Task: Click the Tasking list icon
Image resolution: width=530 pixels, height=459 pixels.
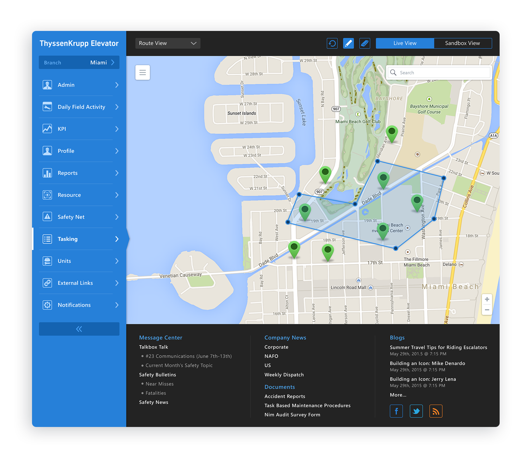Action: [47, 239]
